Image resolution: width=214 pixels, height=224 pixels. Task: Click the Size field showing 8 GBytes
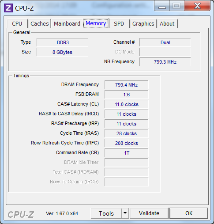pos(62,52)
